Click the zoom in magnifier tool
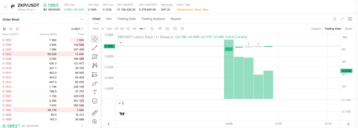Image resolution: width=358 pixels, height=128 pixels. (x=95, y=122)
